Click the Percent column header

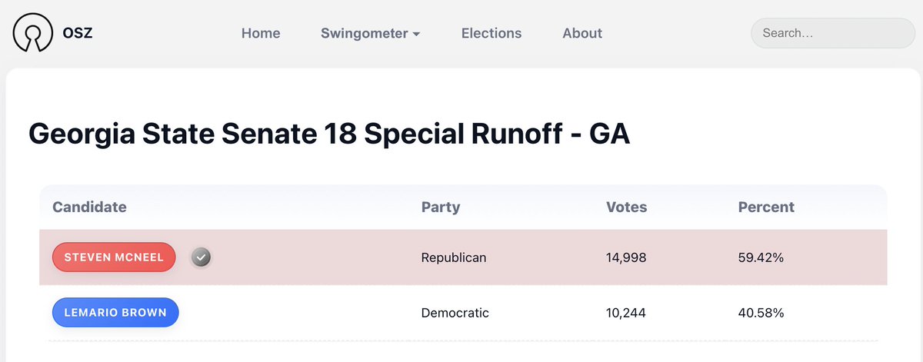click(x=766, y=207)
